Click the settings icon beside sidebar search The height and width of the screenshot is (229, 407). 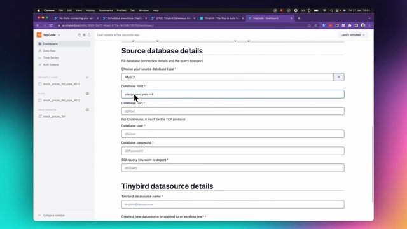click(x=84, y=35)
